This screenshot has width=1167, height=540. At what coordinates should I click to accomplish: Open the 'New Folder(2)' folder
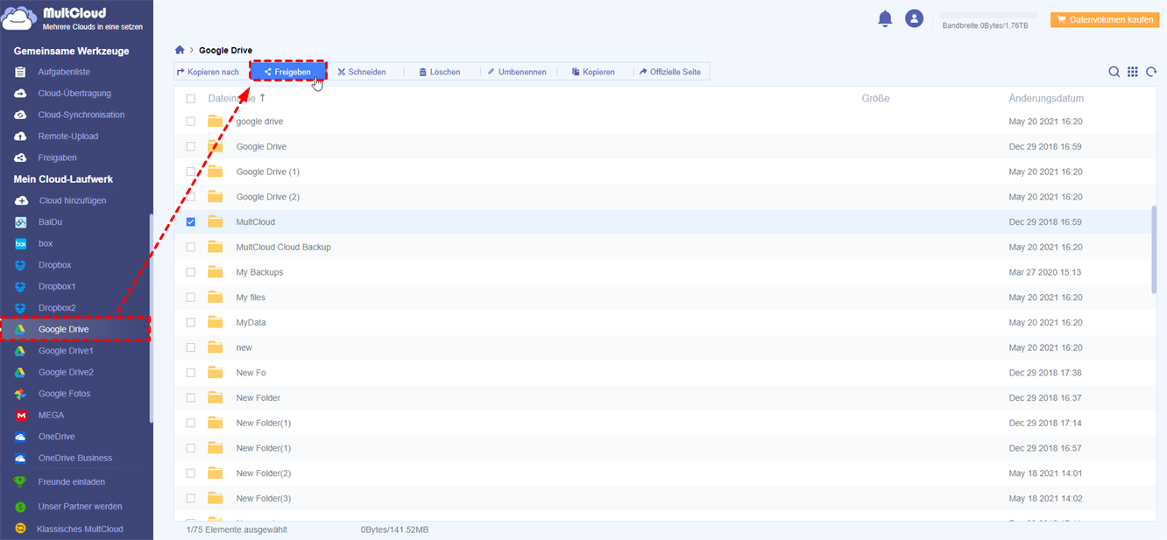pyautogui.click(x=264, y=473)
